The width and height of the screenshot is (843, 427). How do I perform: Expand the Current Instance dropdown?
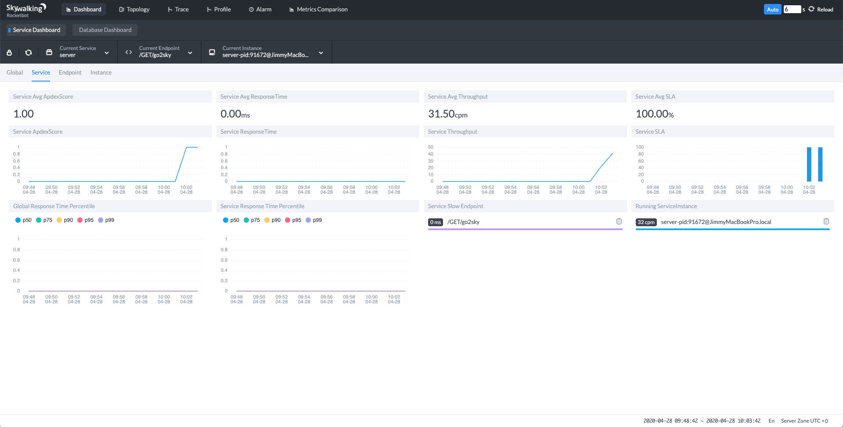(321, 53)
